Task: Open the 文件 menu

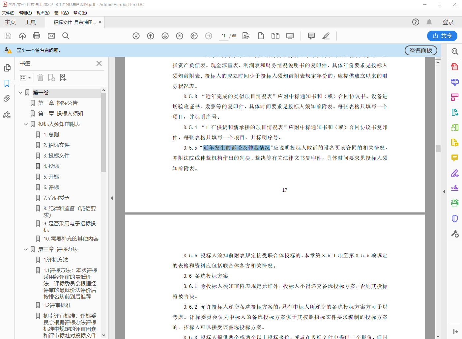Action: (x=8, y=13)
